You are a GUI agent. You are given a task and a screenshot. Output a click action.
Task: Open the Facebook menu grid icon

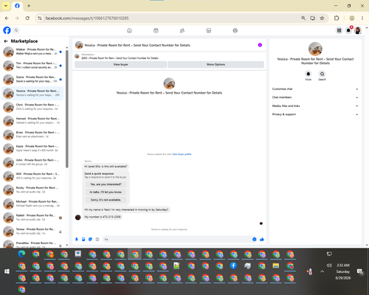(339, 30)
